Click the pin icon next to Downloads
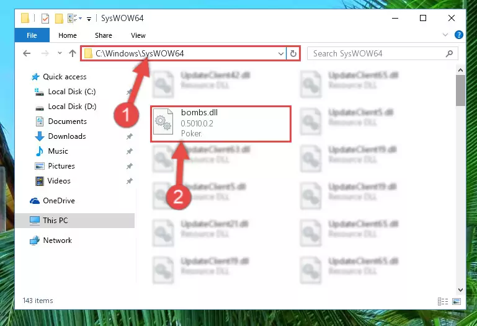This screenshot has height=326, width=477. click(129, 136)
